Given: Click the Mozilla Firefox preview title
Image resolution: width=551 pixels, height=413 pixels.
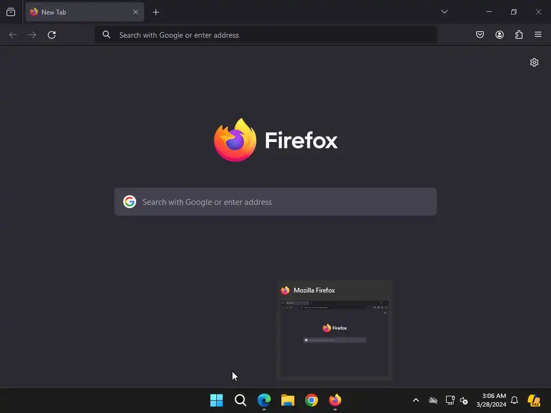Looking at the screenshot, I should pos(314,290).
